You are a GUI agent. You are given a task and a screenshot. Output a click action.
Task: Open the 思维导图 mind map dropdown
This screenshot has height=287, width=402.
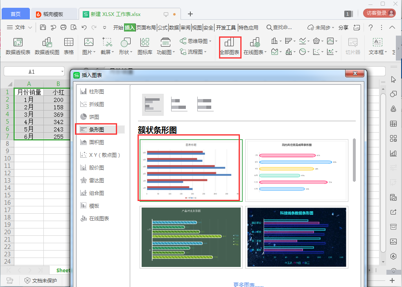pyautogui.click(x=196, y=41)
